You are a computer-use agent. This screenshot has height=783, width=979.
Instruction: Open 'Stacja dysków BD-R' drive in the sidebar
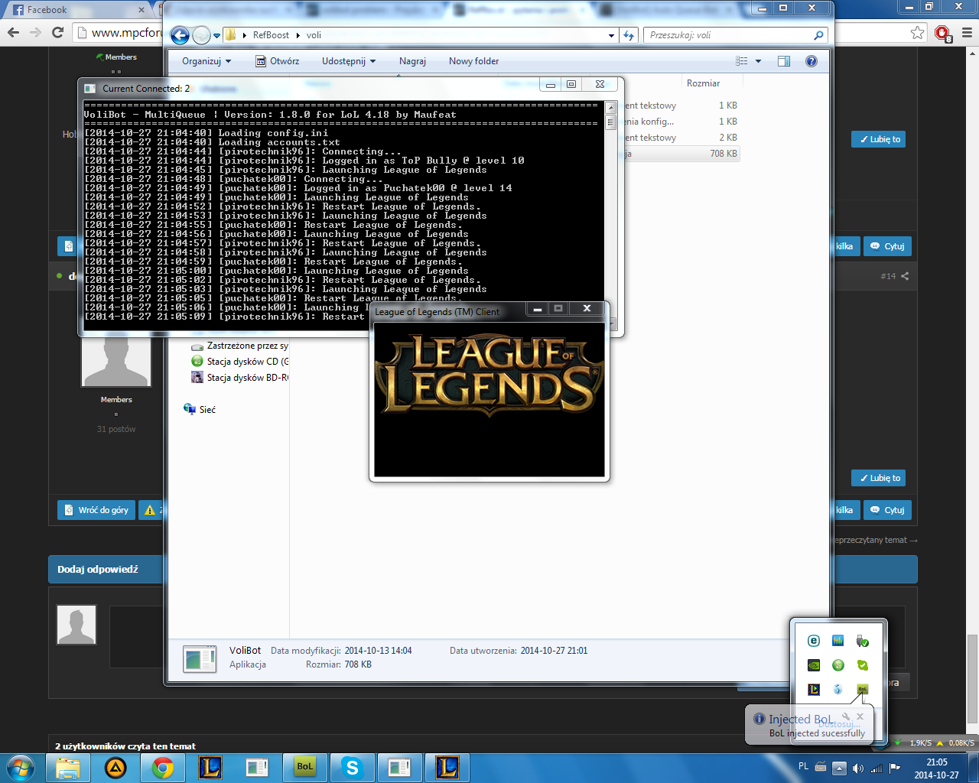(x=239, y=378)
